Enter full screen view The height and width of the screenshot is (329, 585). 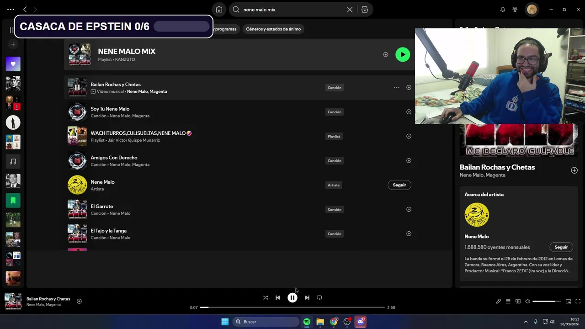578,301
